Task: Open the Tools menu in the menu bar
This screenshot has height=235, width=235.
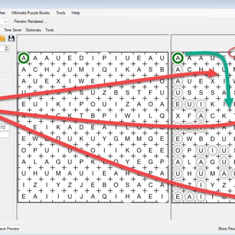Action: (61, 13)
